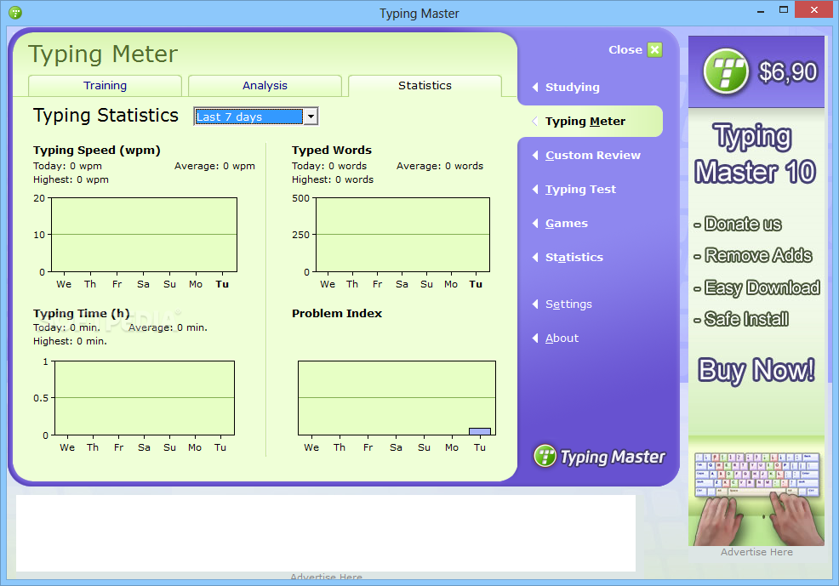Image resolution: width=839 pixels, height=586 pixels.
Task: Select the Statistics tab
Action: click(425, 86)
